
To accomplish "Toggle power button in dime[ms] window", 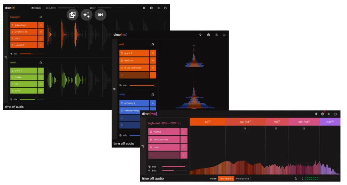I will [x=224, y=35].
